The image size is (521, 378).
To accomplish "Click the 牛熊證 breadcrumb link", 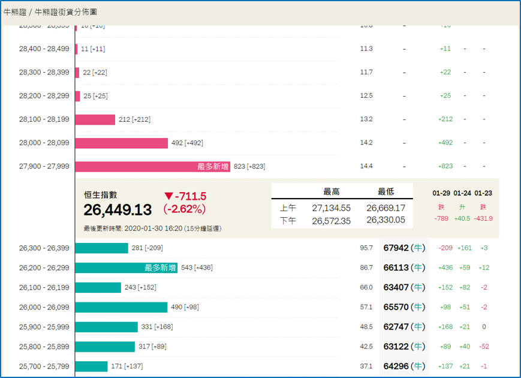I will [15, 13].
